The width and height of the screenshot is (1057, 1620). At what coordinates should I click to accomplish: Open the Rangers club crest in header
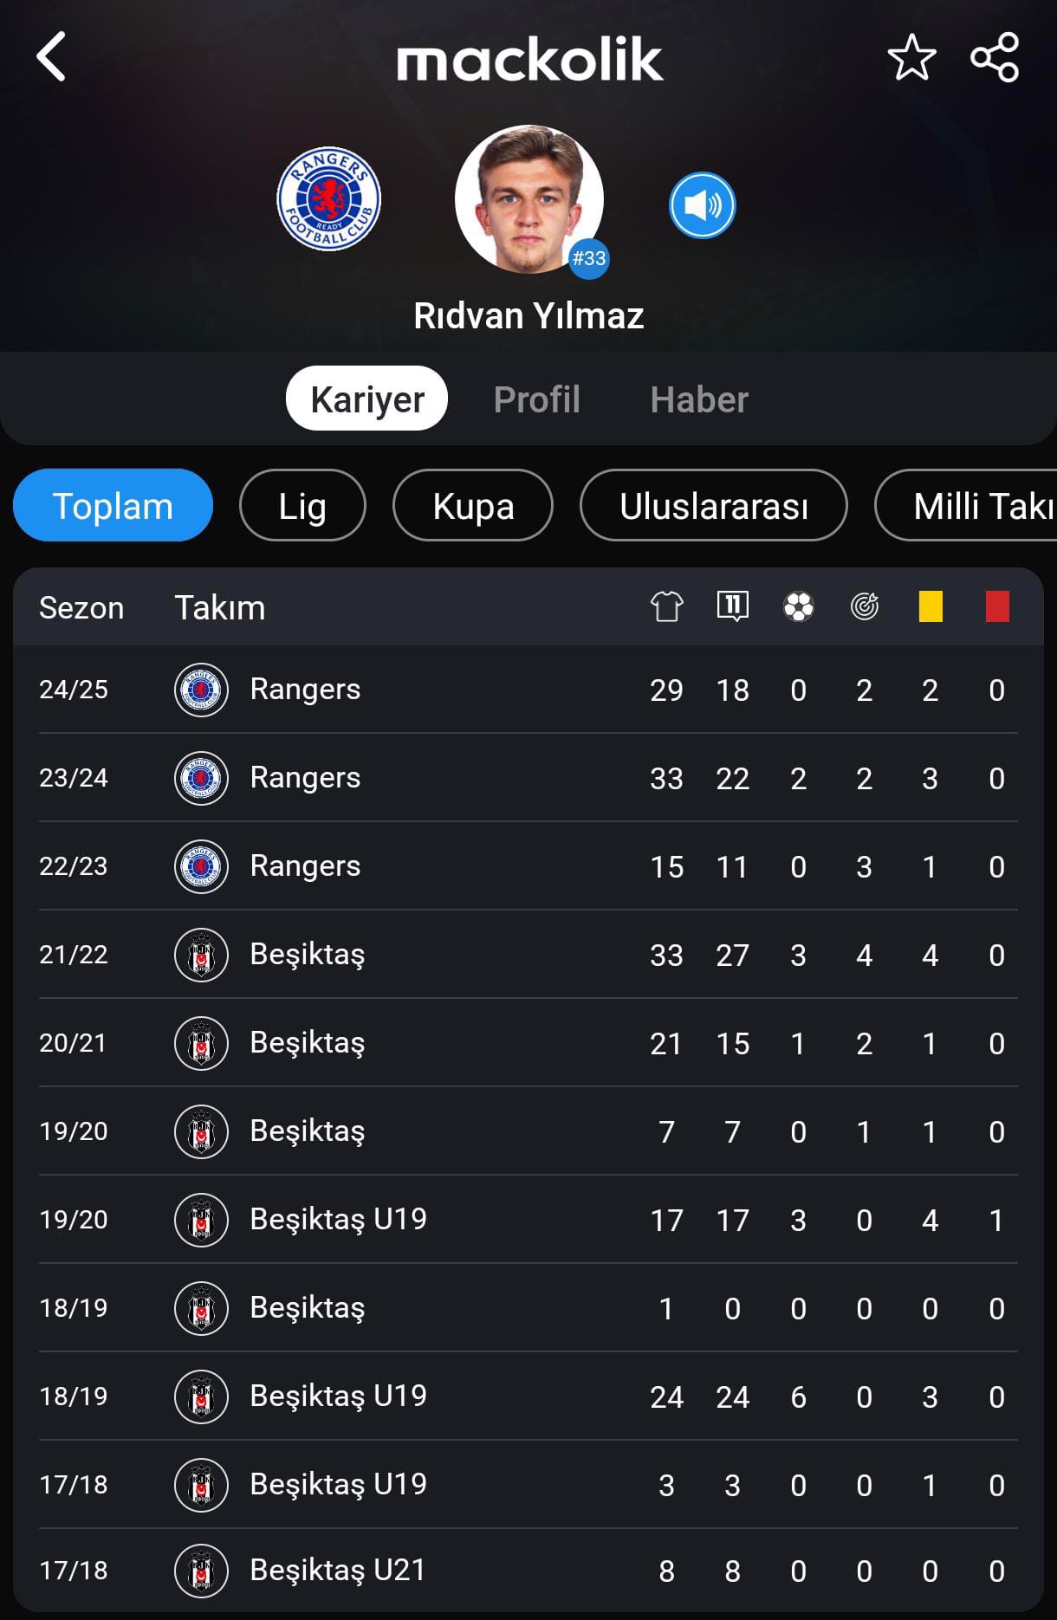(x=328, y=199)
